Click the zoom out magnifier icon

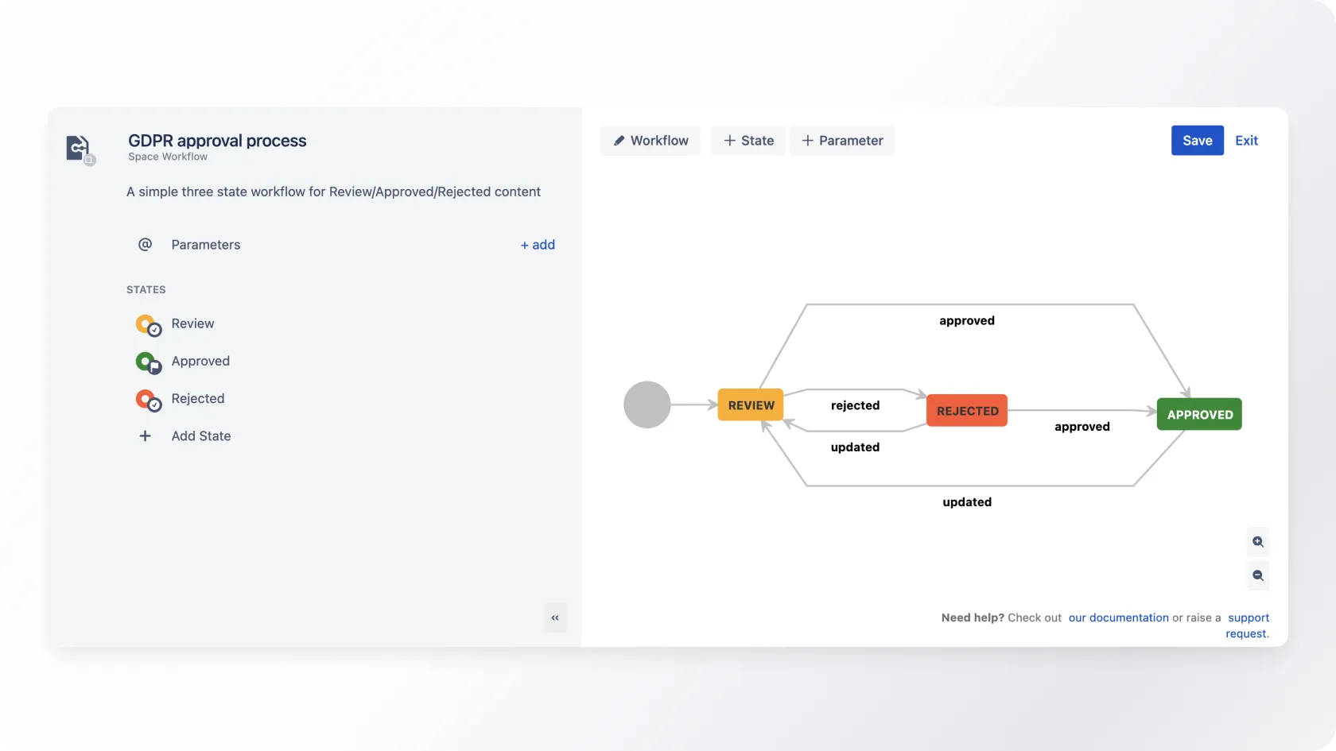pos(1257,575)
